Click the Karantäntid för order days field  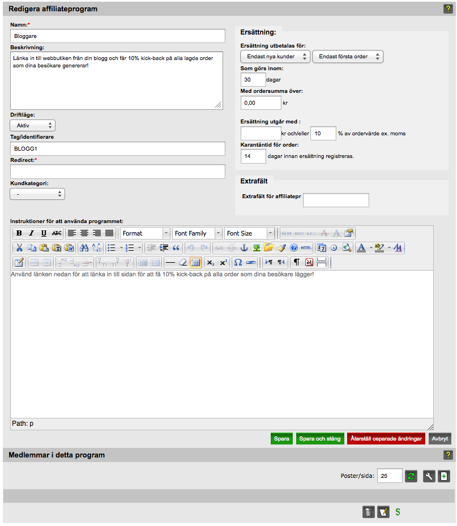click(253, 156)
